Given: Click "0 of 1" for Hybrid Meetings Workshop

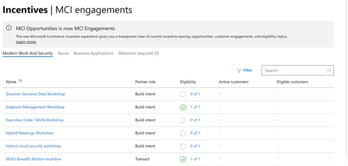Looking at the screenshot, I should (x=195, y=133).
